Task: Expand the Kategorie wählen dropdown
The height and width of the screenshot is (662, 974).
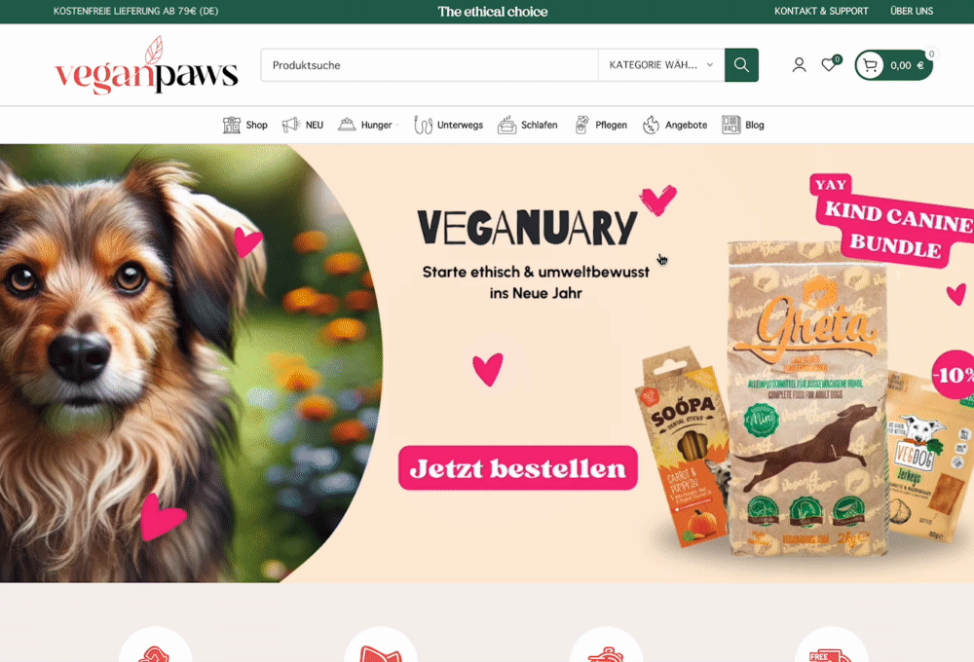Action: 661,65
